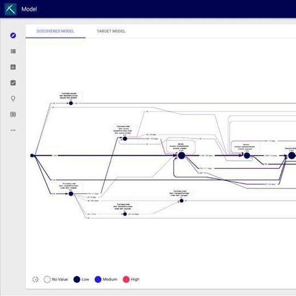Open the dashboard grid sidebar icon
This screenshot has height=296, width=296.
click(13, 114)
